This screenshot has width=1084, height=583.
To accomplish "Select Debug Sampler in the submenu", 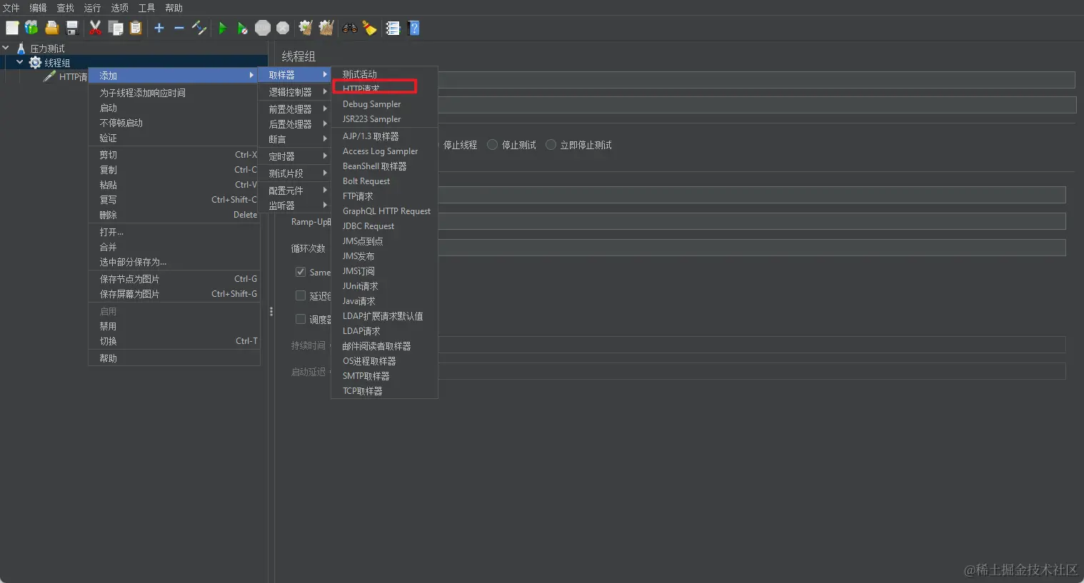I will pos(384,104).
